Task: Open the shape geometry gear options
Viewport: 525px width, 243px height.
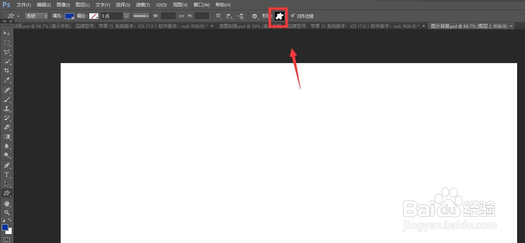Action: point(255,16)
